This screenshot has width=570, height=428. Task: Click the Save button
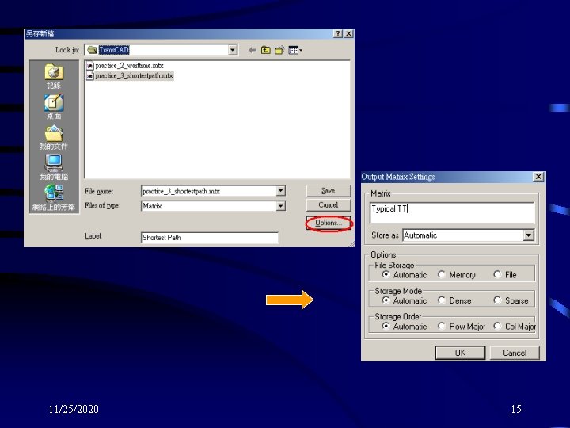click(x=329, y=190)
